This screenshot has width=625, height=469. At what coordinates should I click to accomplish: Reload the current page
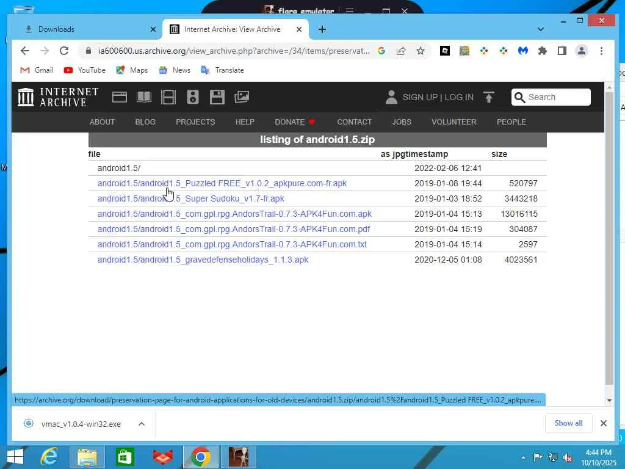click(63, 51)
